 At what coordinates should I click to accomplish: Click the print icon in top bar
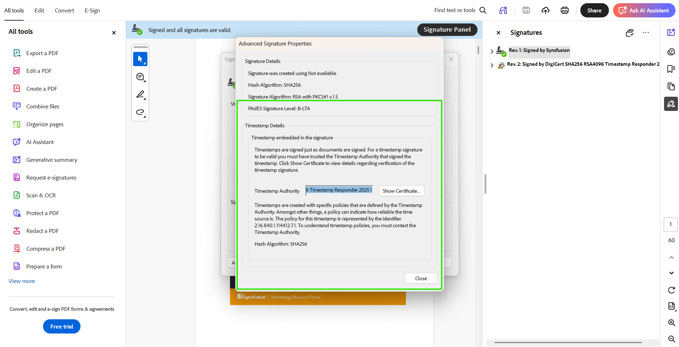[x=565, y=10]
